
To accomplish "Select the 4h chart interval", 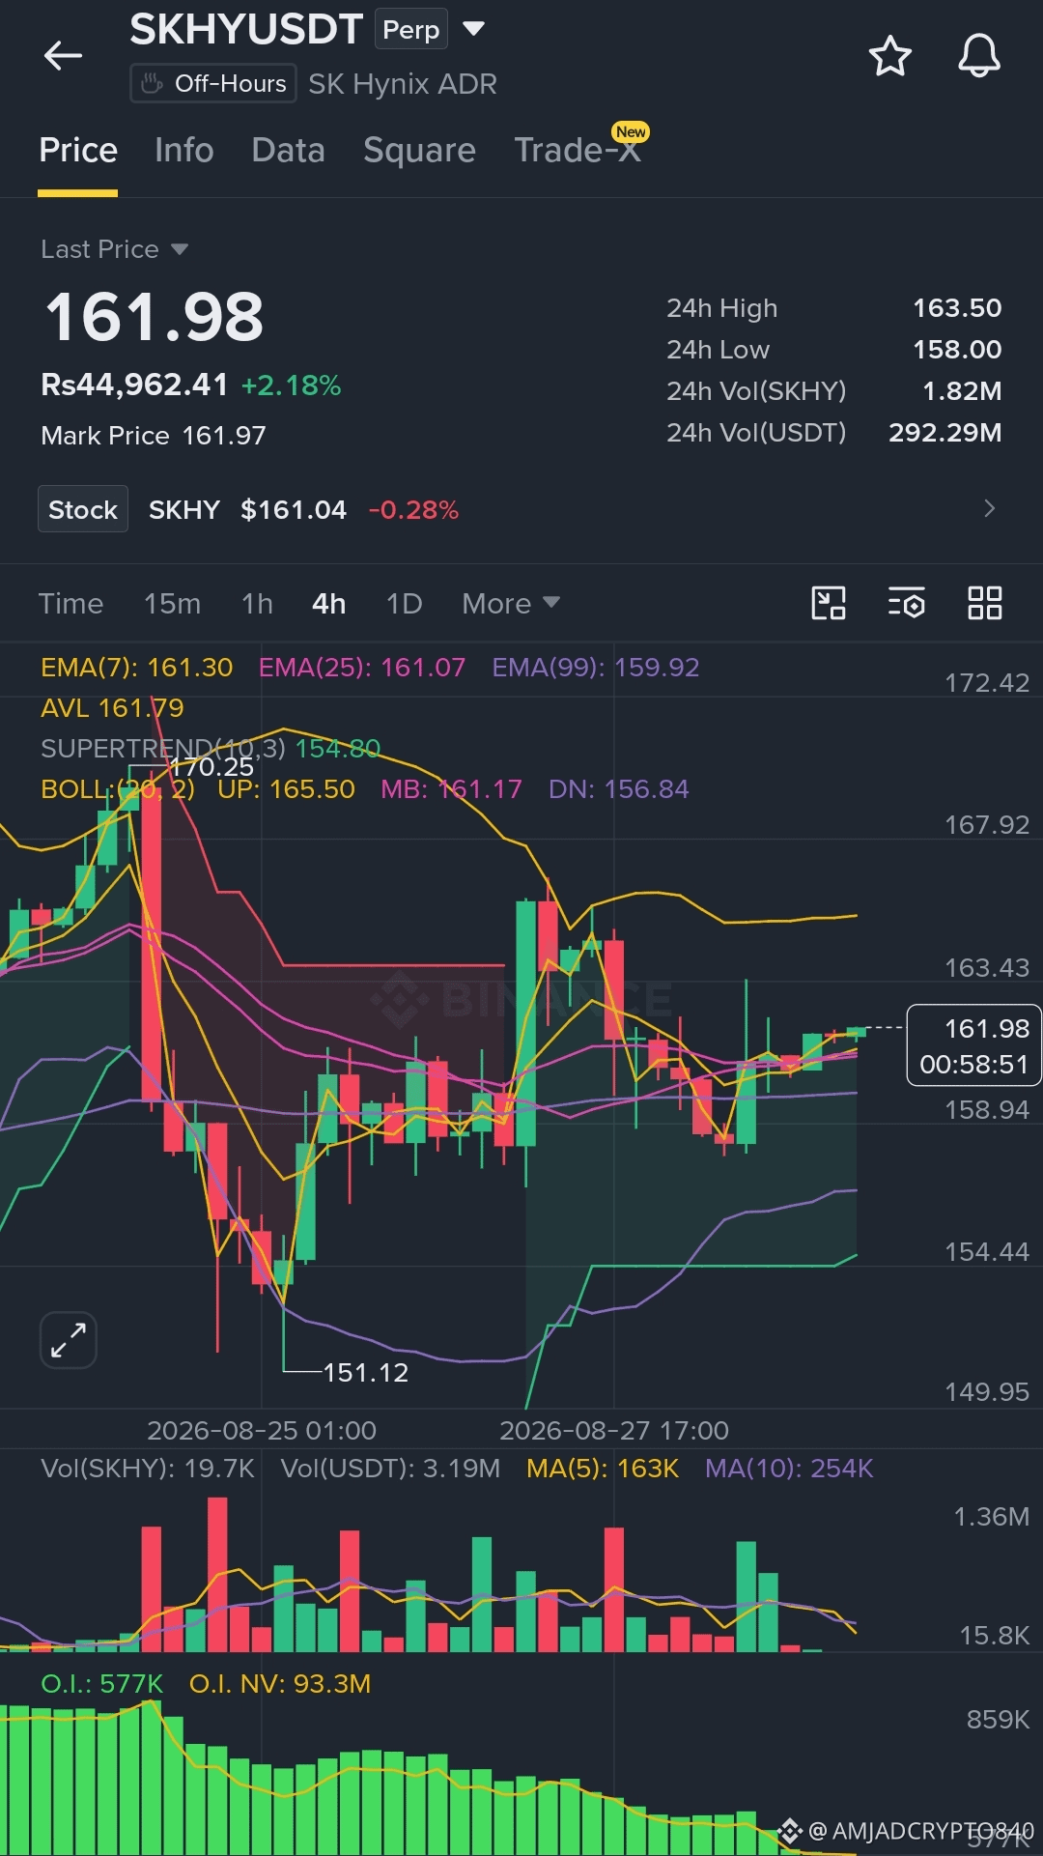I will (328, 604).
